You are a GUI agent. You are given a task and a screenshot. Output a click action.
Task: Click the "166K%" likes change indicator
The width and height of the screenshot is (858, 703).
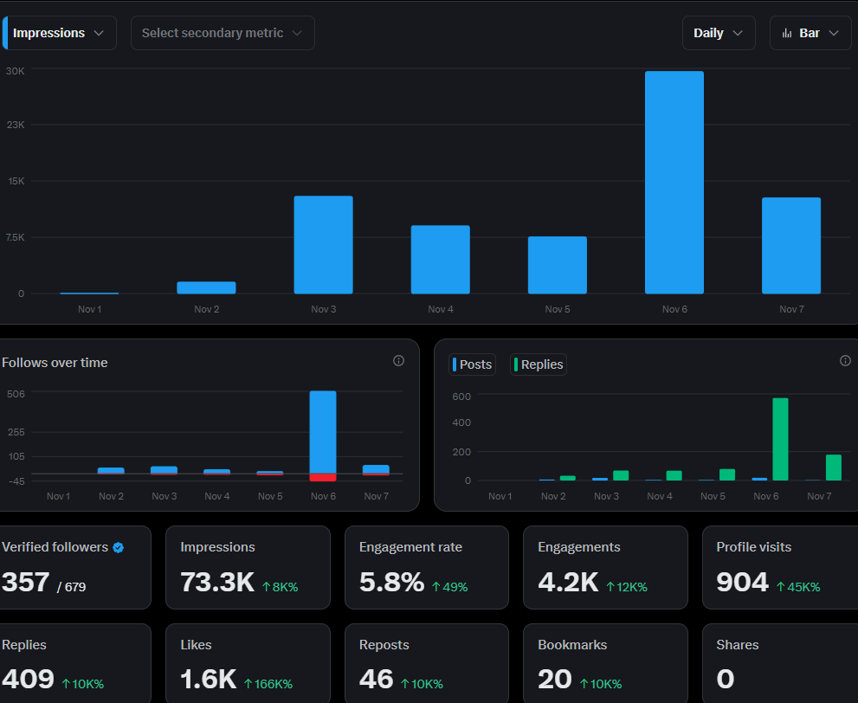268,684
